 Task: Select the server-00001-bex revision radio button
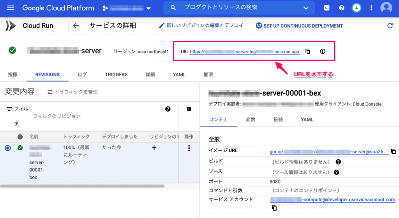coord(8,148)
